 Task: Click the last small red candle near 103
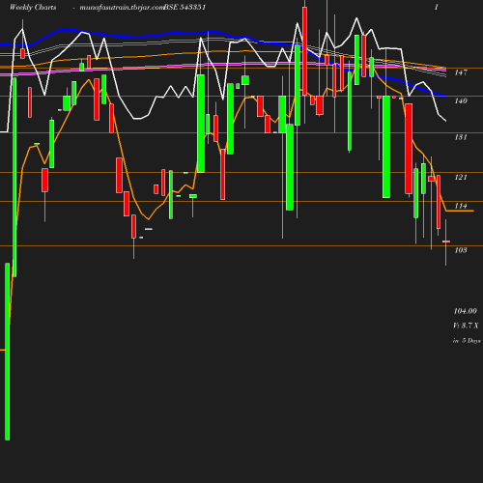click(x=446, y=241)
